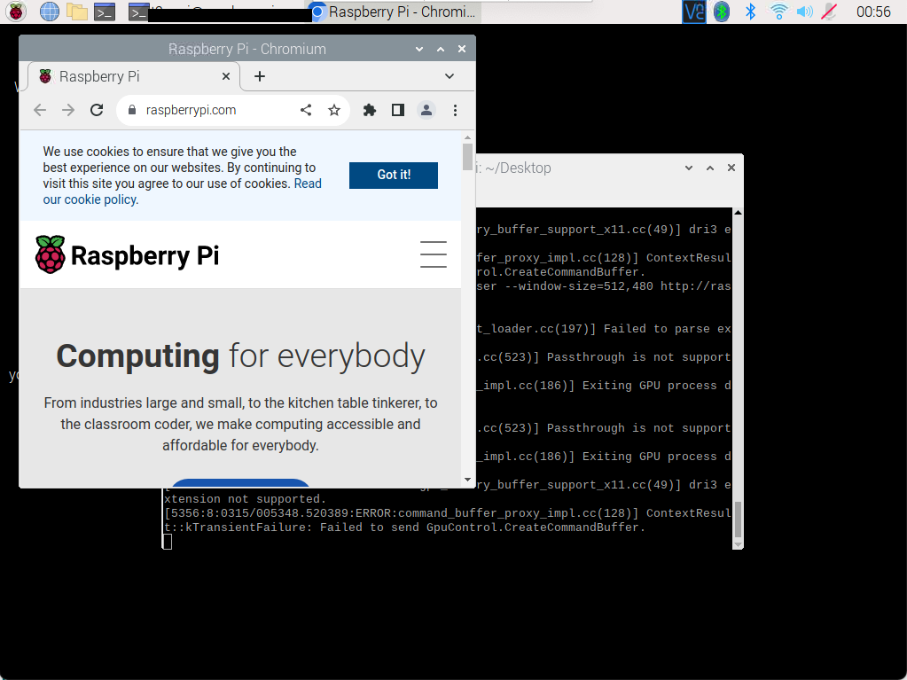
Task: Open the File Manager folder icon
Action: 77,12
